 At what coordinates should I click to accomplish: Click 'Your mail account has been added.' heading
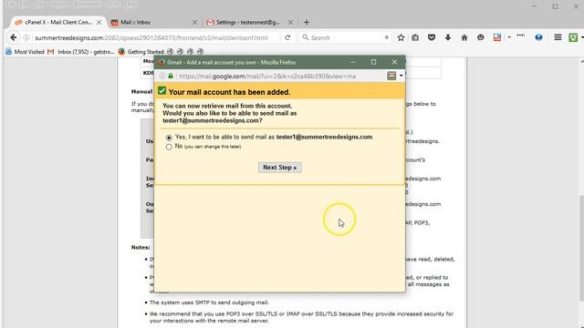[x=229, y=92]
